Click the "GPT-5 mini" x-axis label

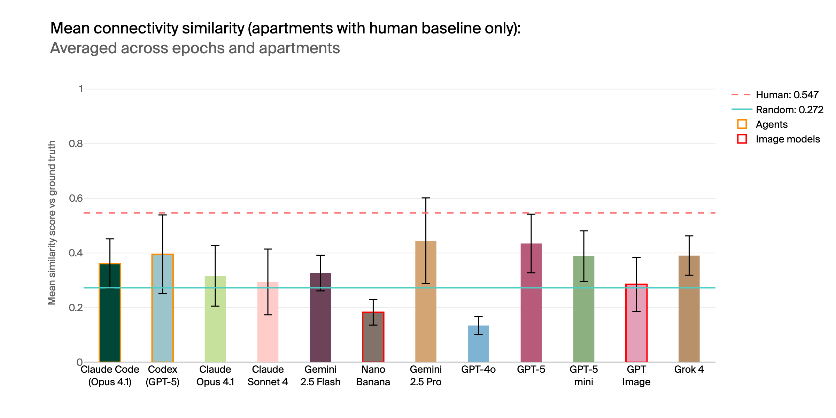click(584, 376)
